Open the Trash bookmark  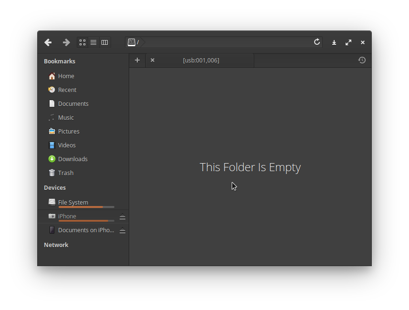[x=66, y=173]
